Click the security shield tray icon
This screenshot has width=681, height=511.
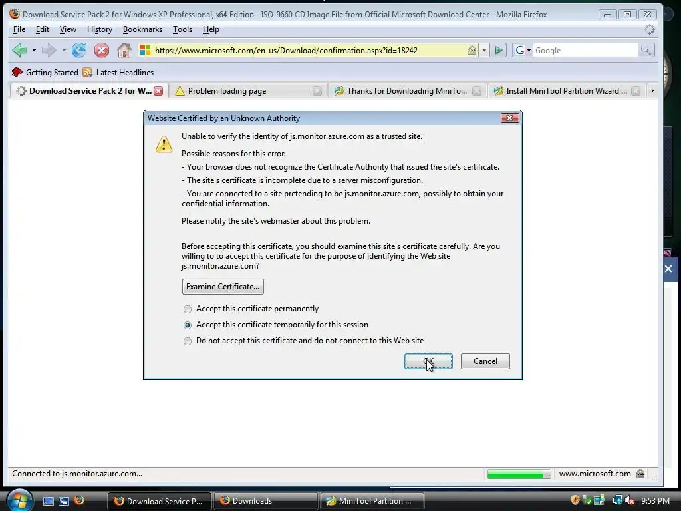coord(575,500)
